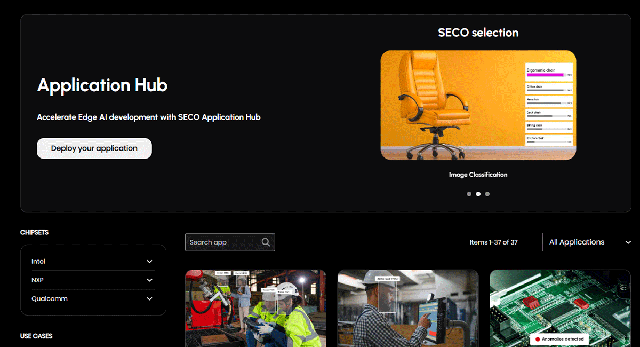640x347 pixels.
Task: Click the Application Hub title
Action: [x=102, y=85]
